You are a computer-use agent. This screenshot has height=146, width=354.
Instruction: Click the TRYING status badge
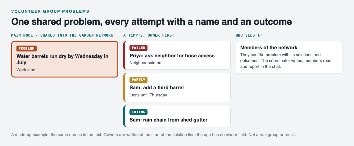(138, 112)
